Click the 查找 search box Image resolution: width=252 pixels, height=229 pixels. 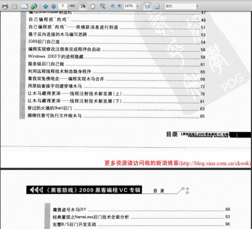click(x=180, y=6)
